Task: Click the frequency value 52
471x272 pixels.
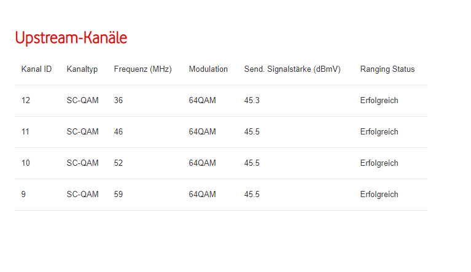Action: [119, 163]
